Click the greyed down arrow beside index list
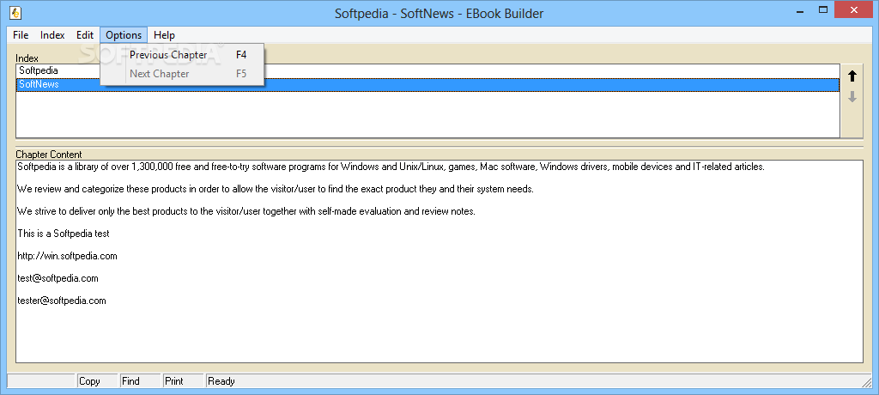The width and height of the screenshot is (879, 395). pos(852,96)
